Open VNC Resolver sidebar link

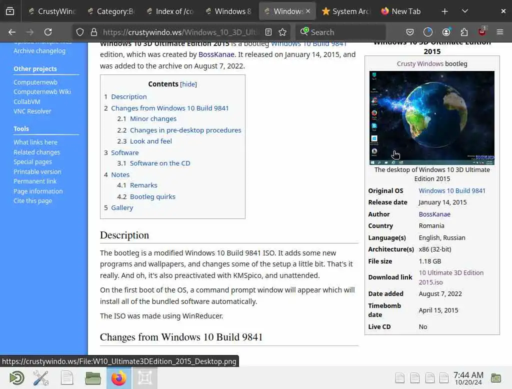pos(32,111)
